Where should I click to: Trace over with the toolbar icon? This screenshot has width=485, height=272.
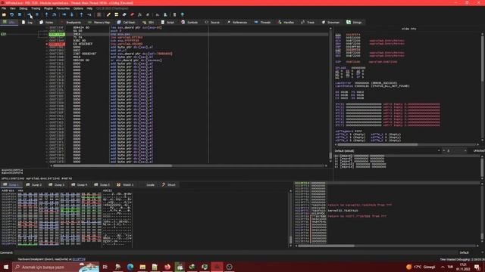point(72,14)
